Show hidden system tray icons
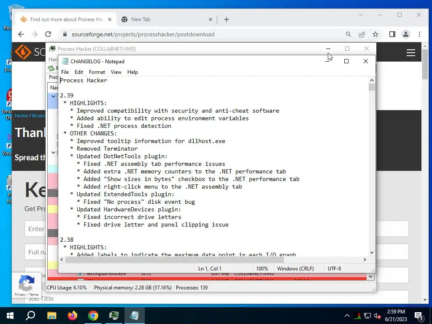The width and height of the screenshot is (432, 324). click(347, 316)
